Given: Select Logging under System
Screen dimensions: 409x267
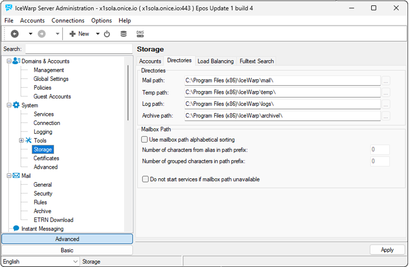Looking at the screenshot, I should [x=43, y=132].
